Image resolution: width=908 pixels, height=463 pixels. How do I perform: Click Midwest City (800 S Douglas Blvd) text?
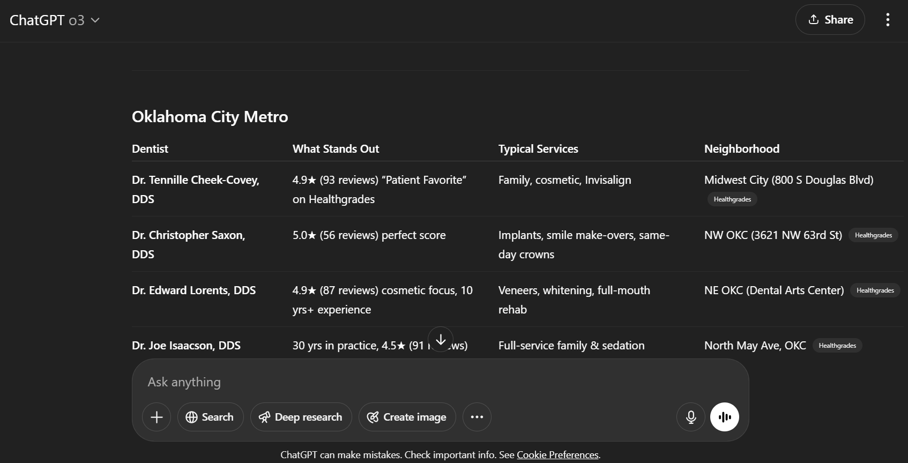(789, 180)
